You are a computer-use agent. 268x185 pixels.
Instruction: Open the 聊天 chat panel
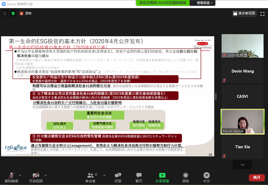click(x=139, y=177)
